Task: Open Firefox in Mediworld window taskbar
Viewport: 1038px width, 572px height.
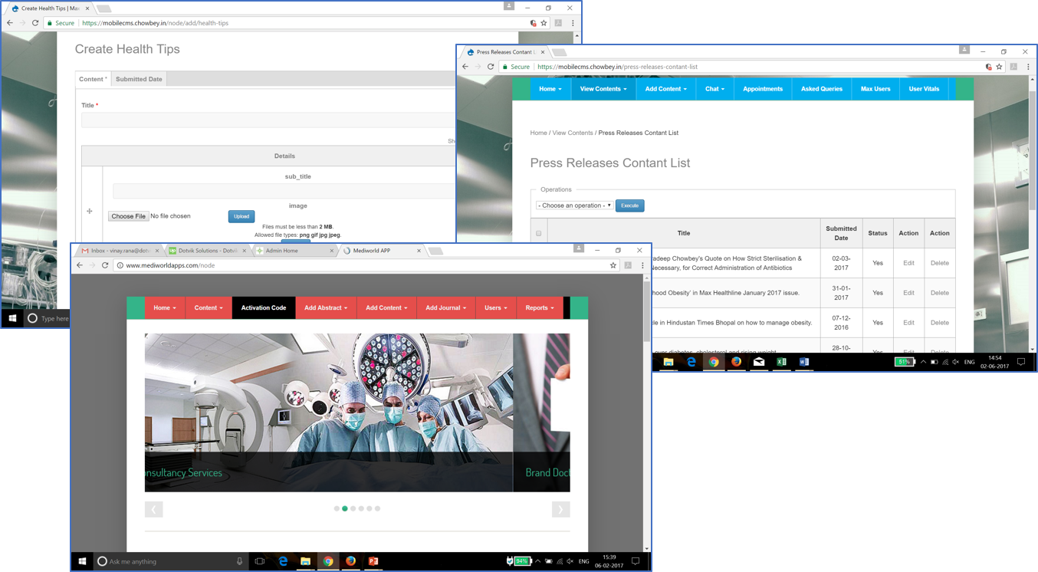Action: click(350, 561)
